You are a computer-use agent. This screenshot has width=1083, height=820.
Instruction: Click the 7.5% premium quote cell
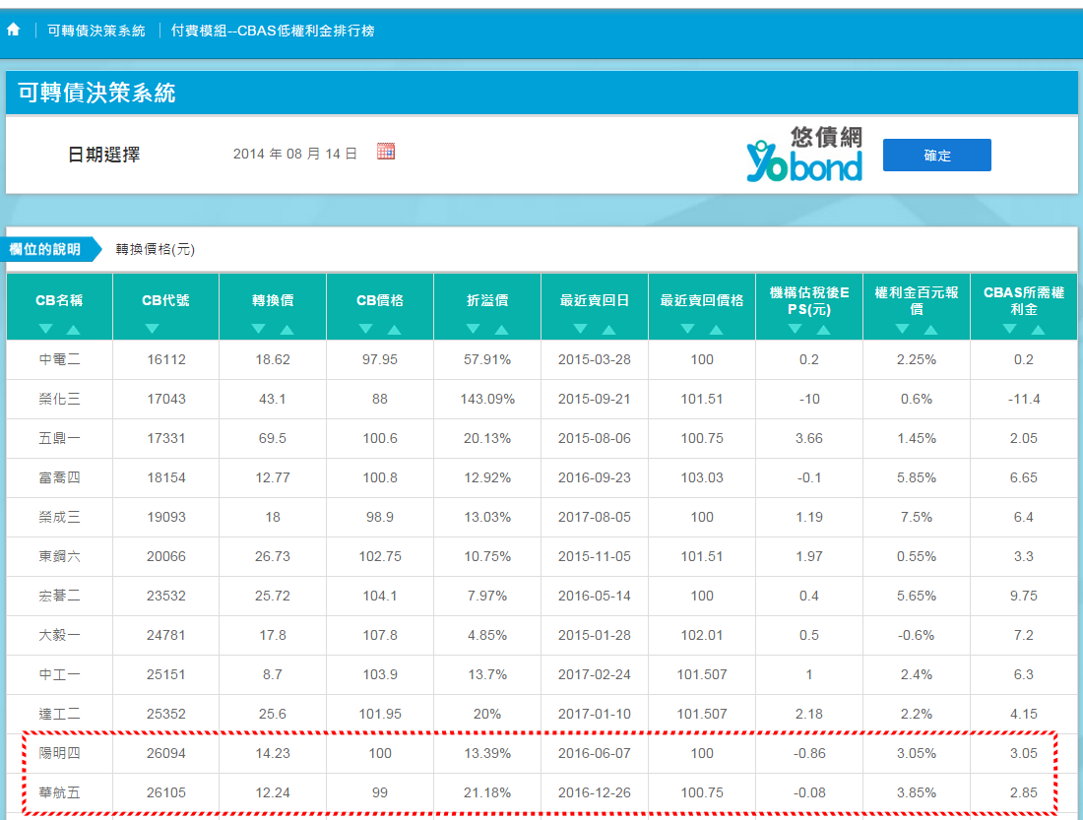[917, 517]
